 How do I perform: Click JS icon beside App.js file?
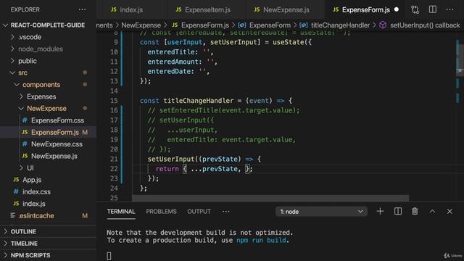point(16,180)
